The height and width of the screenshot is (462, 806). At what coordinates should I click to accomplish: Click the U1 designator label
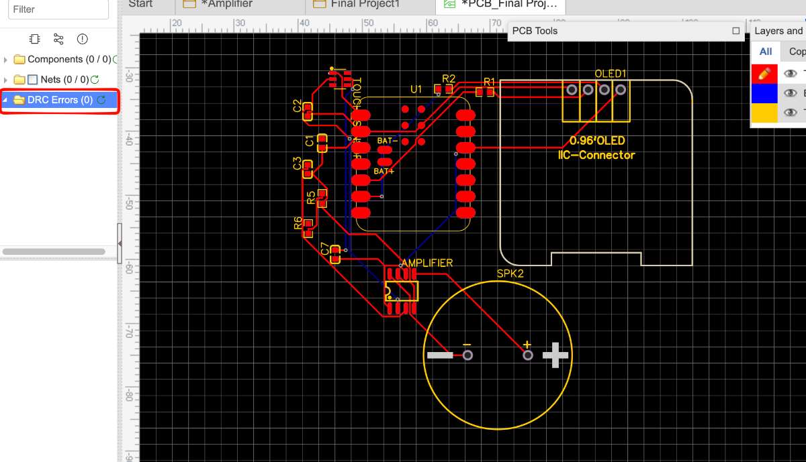pyautogui.click(x=416, y=89)
